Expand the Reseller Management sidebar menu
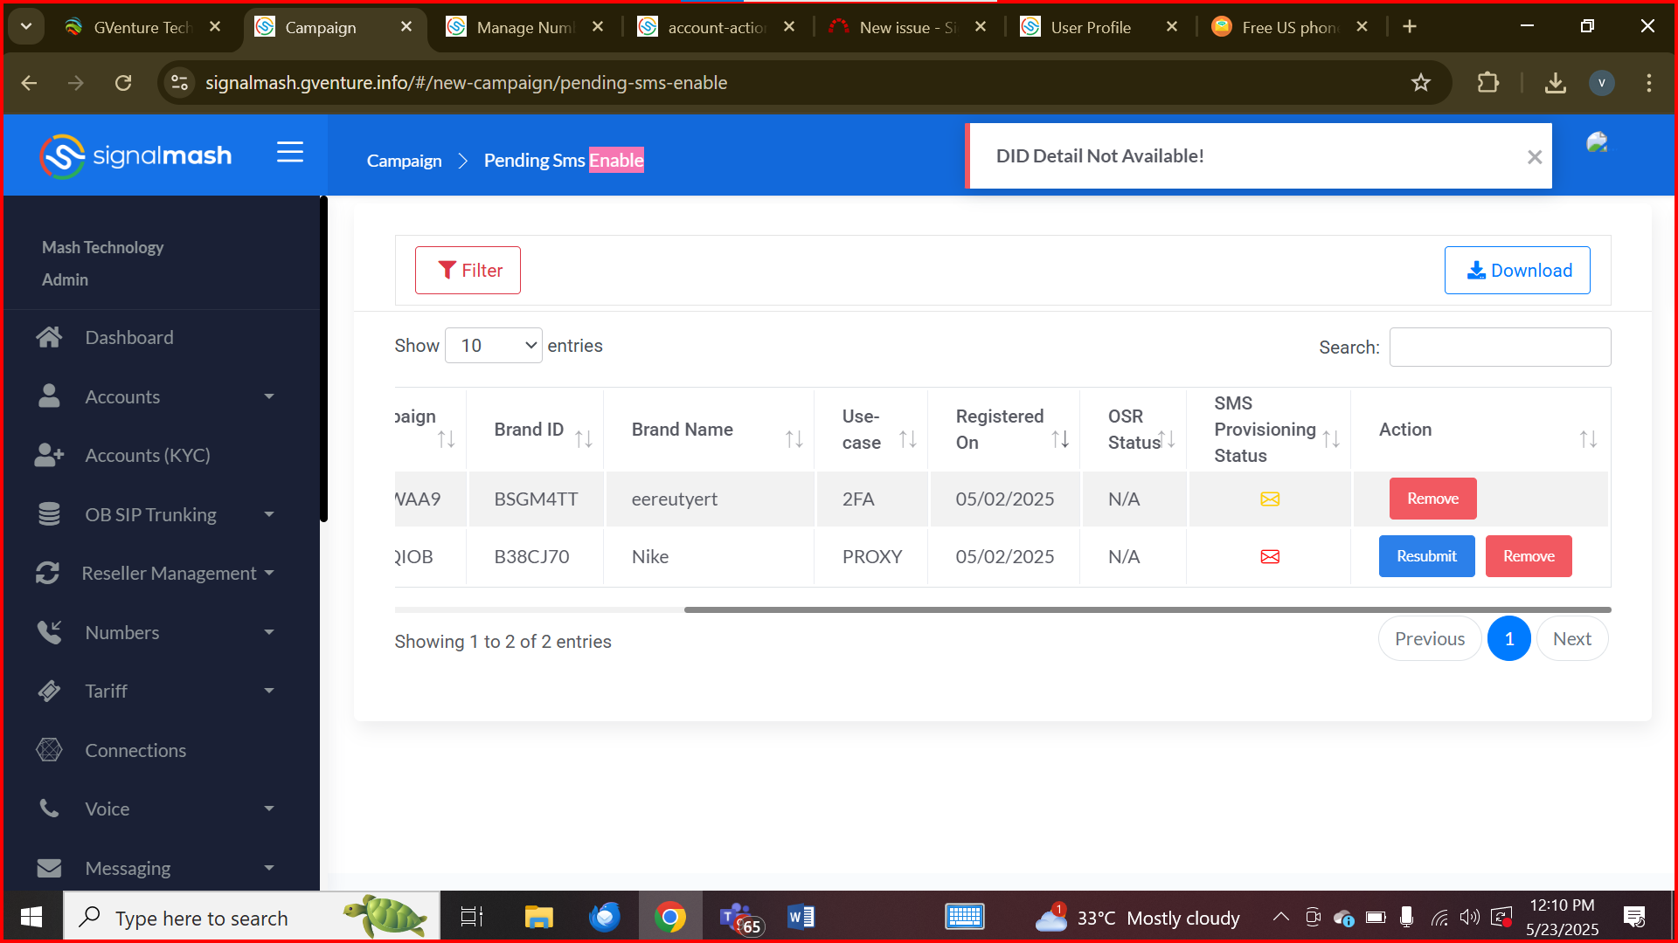1678x943 pixels. click(269, 574)
